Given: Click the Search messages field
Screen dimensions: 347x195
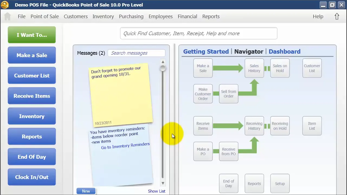Looking at the screenshot, I should 136,53.
